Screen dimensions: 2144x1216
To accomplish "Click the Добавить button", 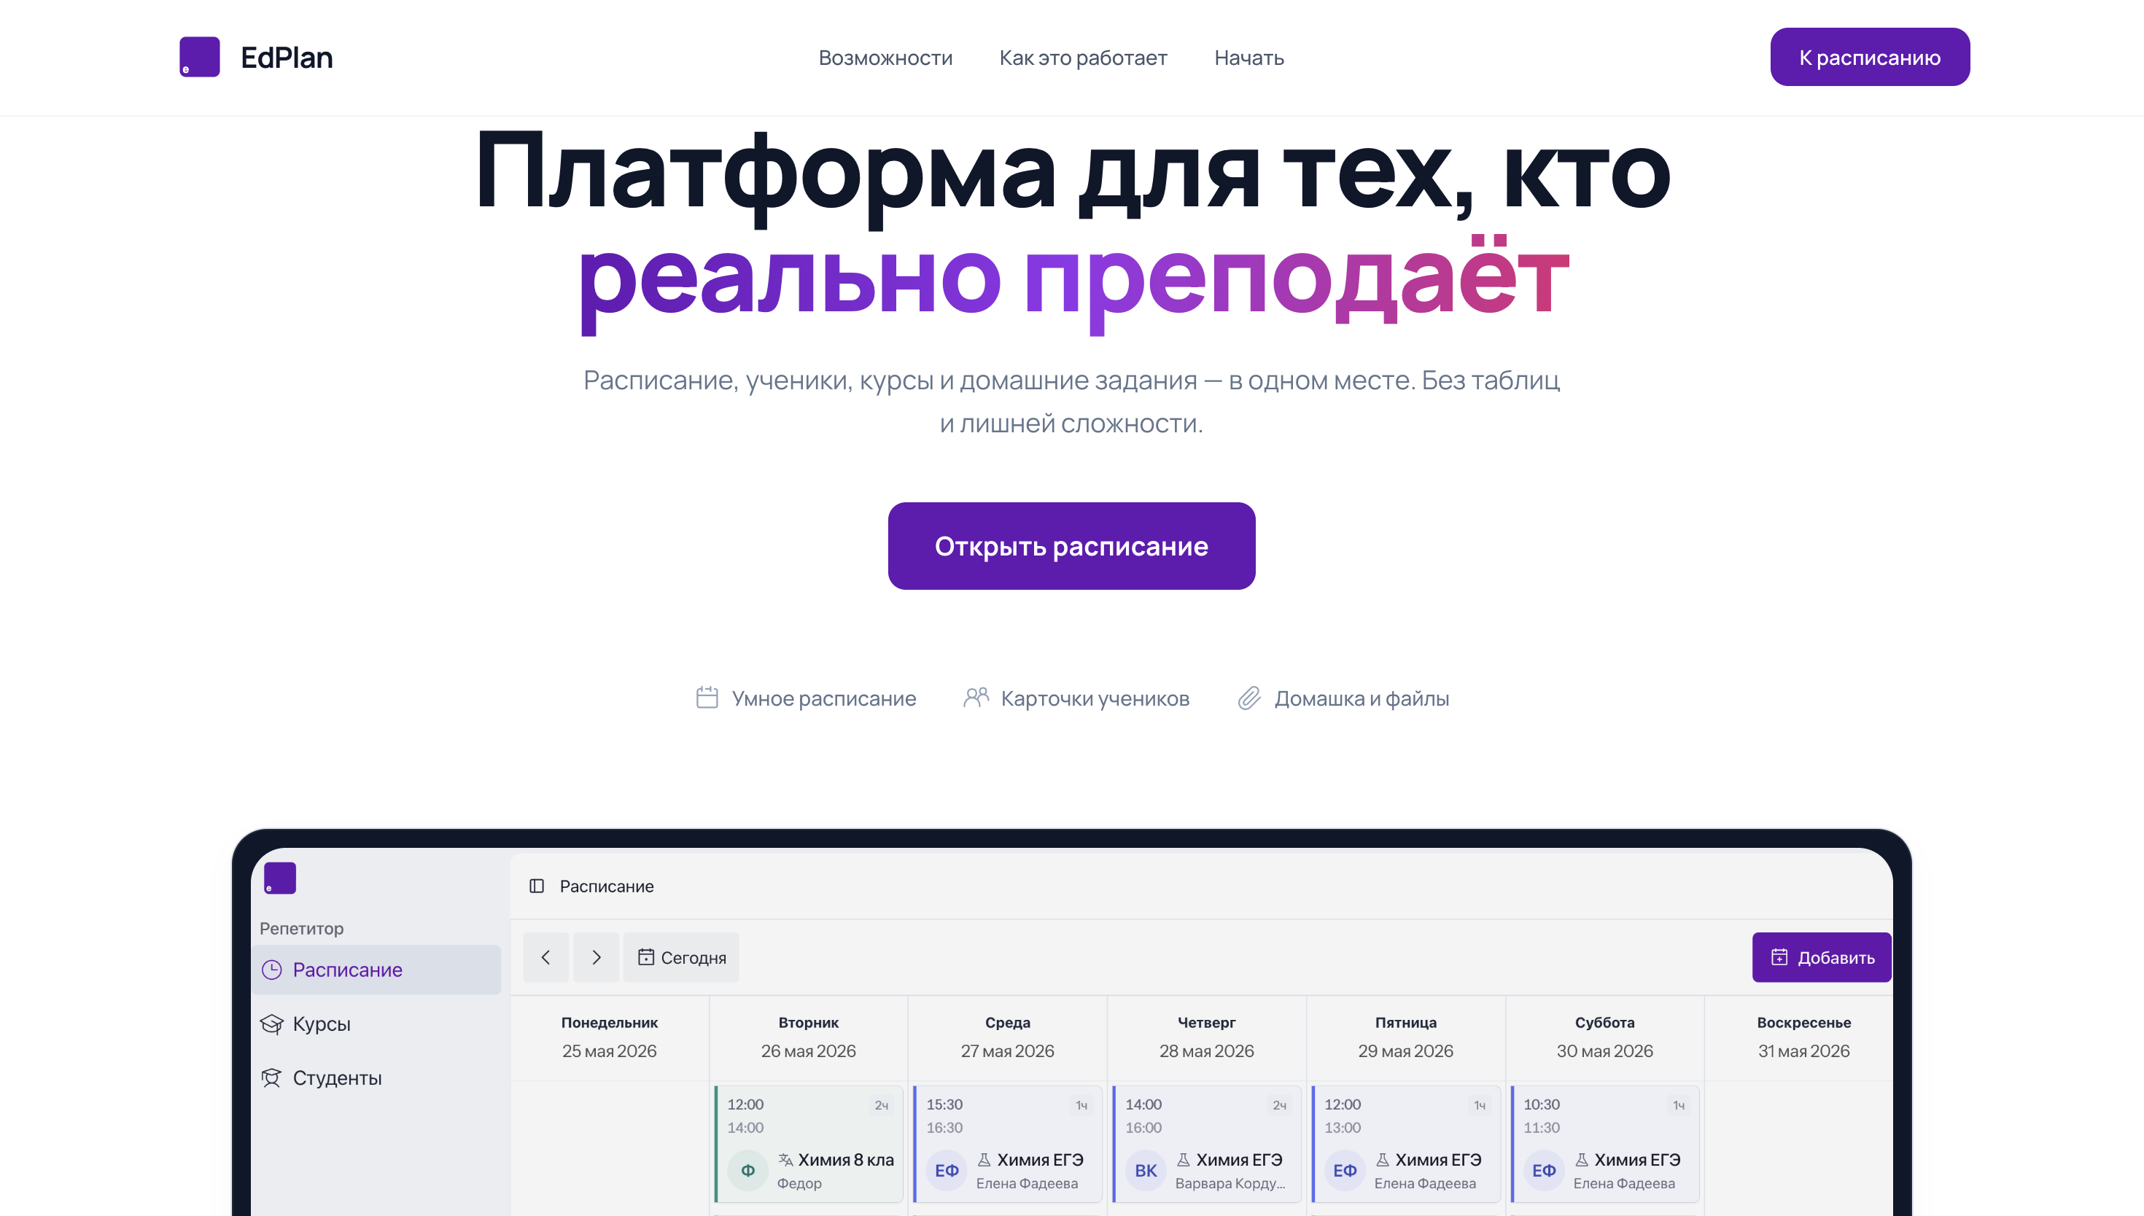I will (1822, 957).
